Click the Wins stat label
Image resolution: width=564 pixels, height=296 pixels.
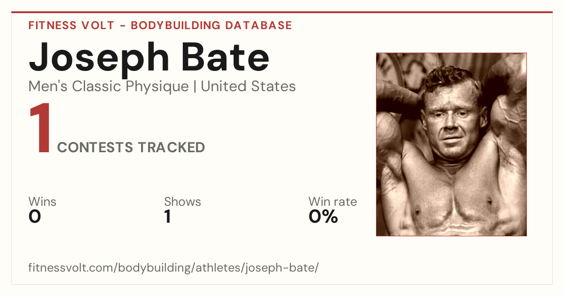pyautogui.click(x=42, y=202)
